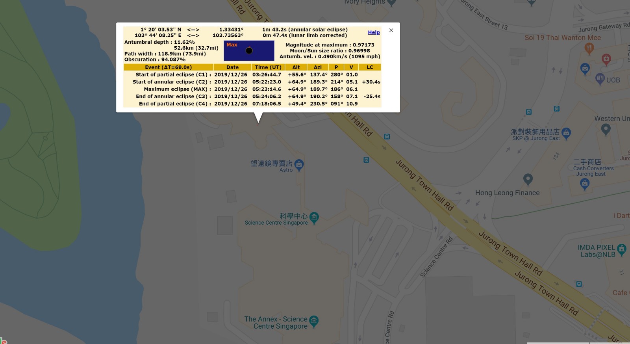Click the UOB ATM pin
Viewport: 630px width, 344px height.
coord(600,79)
